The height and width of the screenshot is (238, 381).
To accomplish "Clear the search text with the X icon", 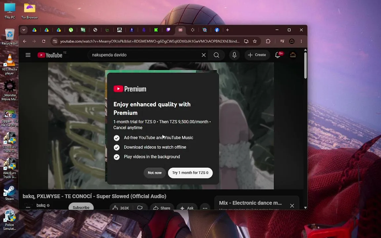I will (204, 55).
